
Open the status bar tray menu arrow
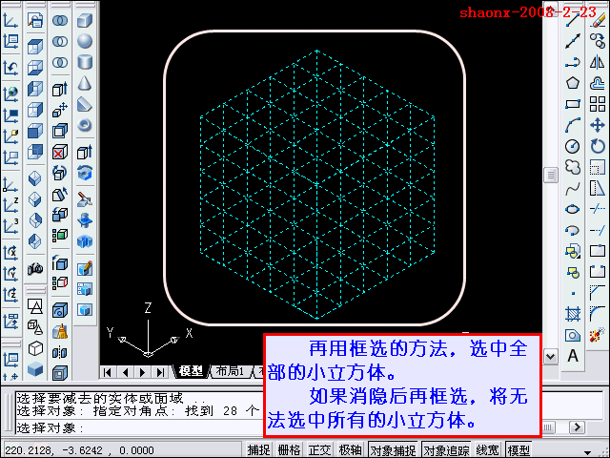pyautogui.click(x=588, y=451)
